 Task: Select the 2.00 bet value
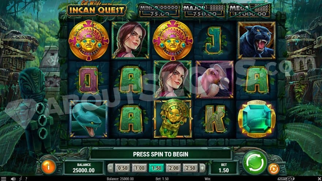point(173,168)
